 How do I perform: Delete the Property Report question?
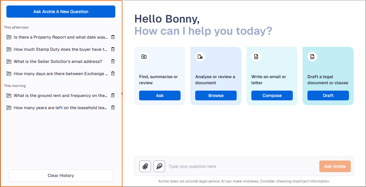click(113, 37)
